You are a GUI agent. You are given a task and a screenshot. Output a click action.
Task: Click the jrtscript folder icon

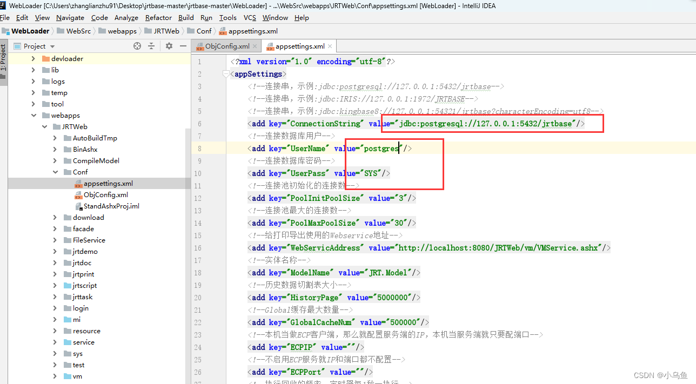(68, 286)
